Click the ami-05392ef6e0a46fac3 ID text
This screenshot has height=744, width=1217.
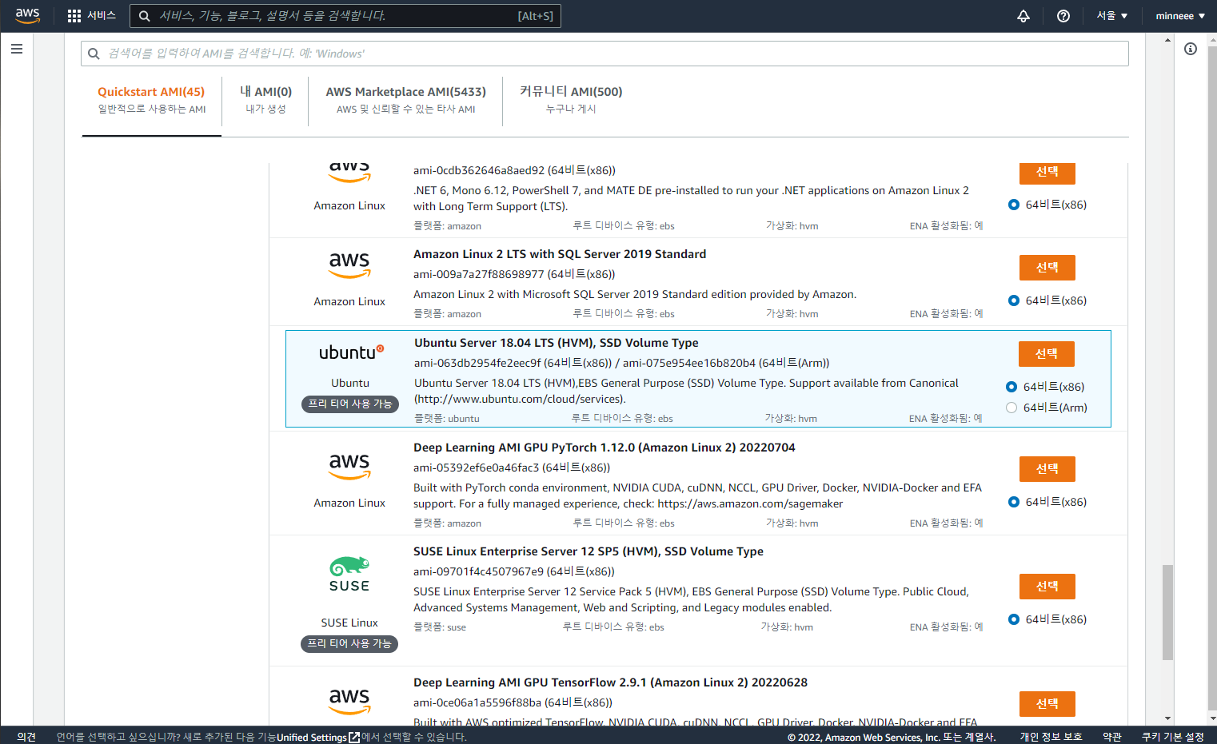(477, 467)
